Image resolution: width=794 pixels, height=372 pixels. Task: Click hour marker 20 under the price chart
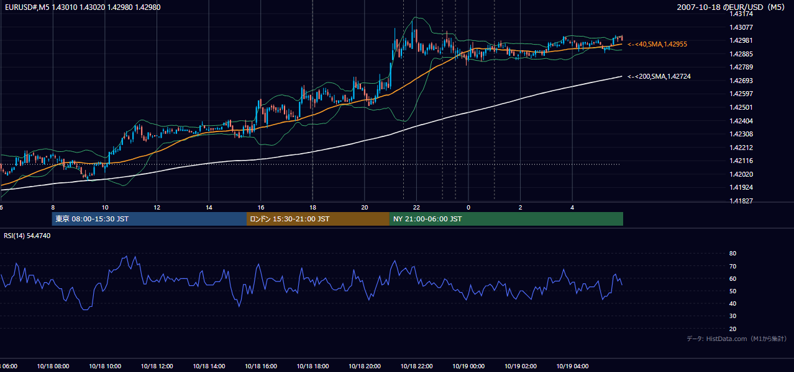[x=365, y=208]
